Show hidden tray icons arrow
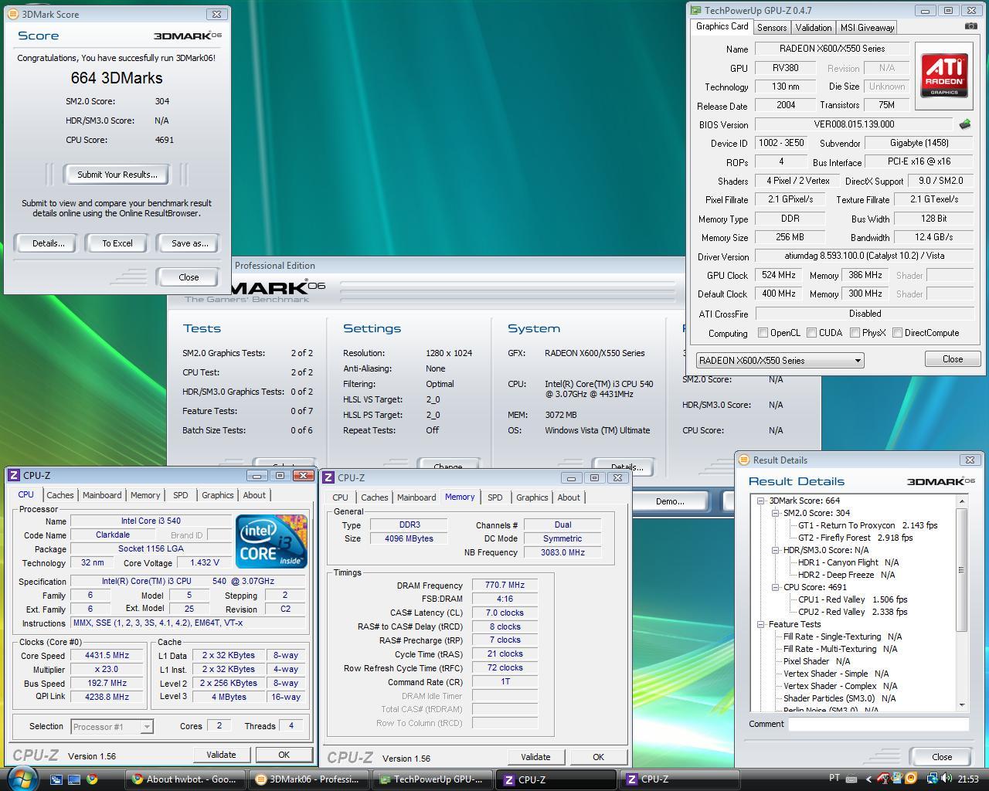 coord(868,779)
